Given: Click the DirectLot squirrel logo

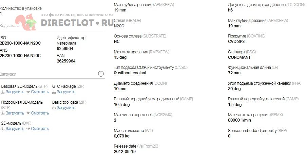Looking at the screenshot, I should point(28,23).
